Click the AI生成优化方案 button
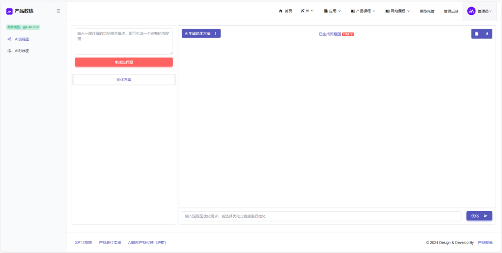 point(201,33)
